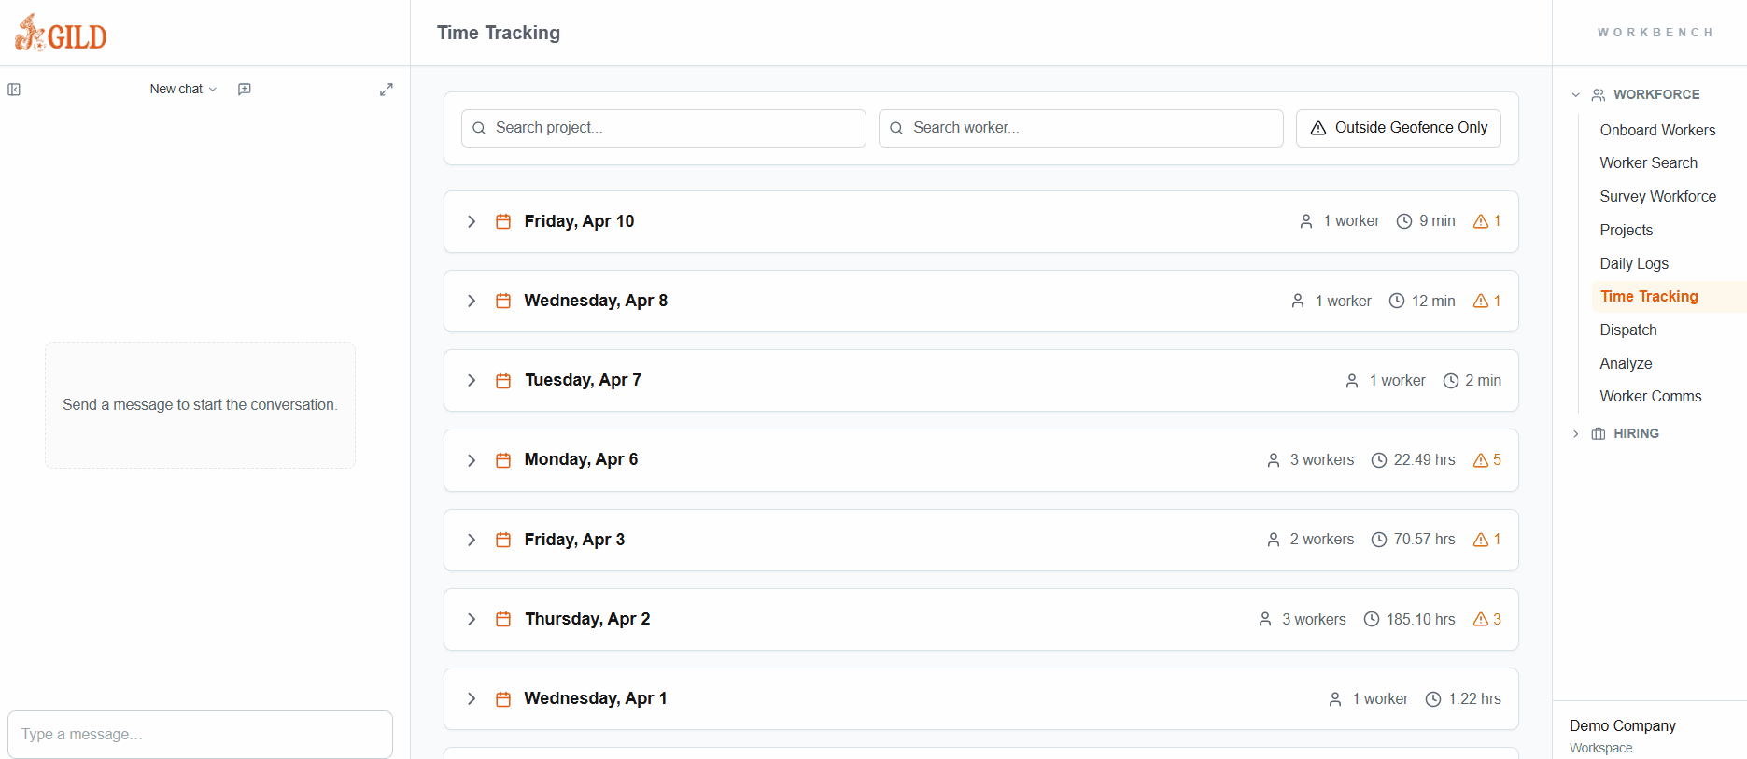Collapse the chat sidebar panel icon
1747x759 pixels.
point(14,90)
